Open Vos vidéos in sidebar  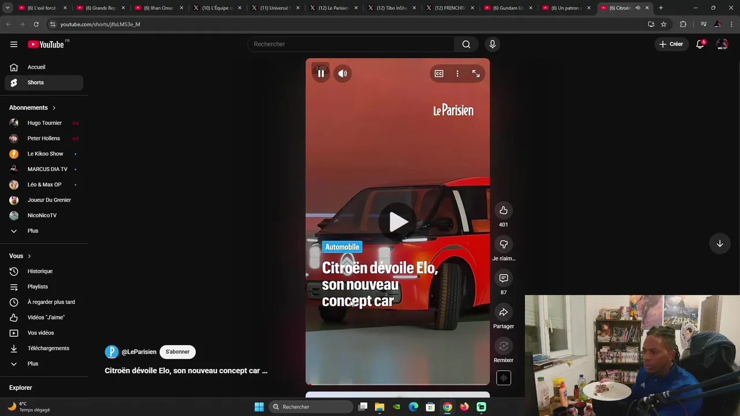(x=44, y=333)
